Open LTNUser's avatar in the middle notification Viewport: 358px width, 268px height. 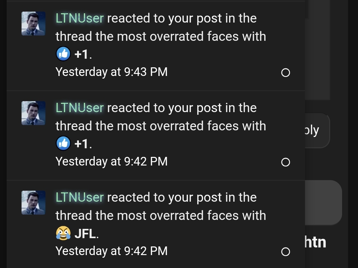(x=33, y=113)
